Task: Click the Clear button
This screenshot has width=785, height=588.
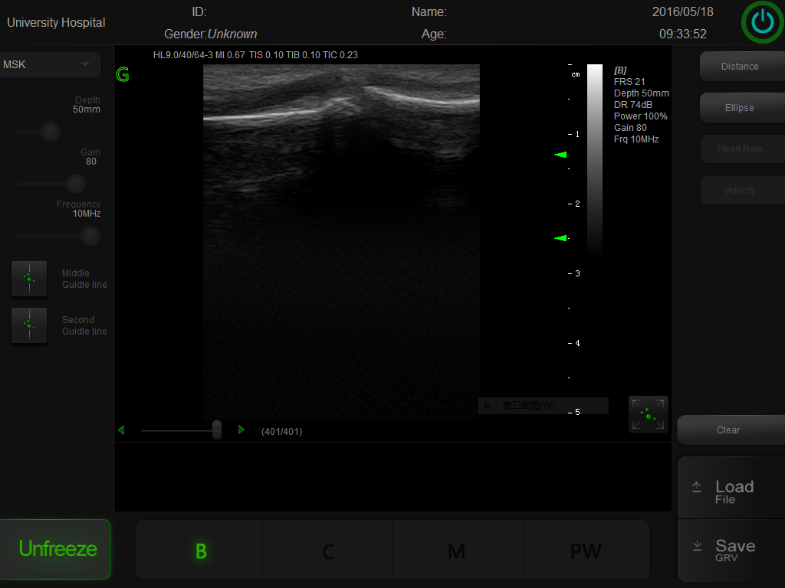Action: (x=728, y=430)
